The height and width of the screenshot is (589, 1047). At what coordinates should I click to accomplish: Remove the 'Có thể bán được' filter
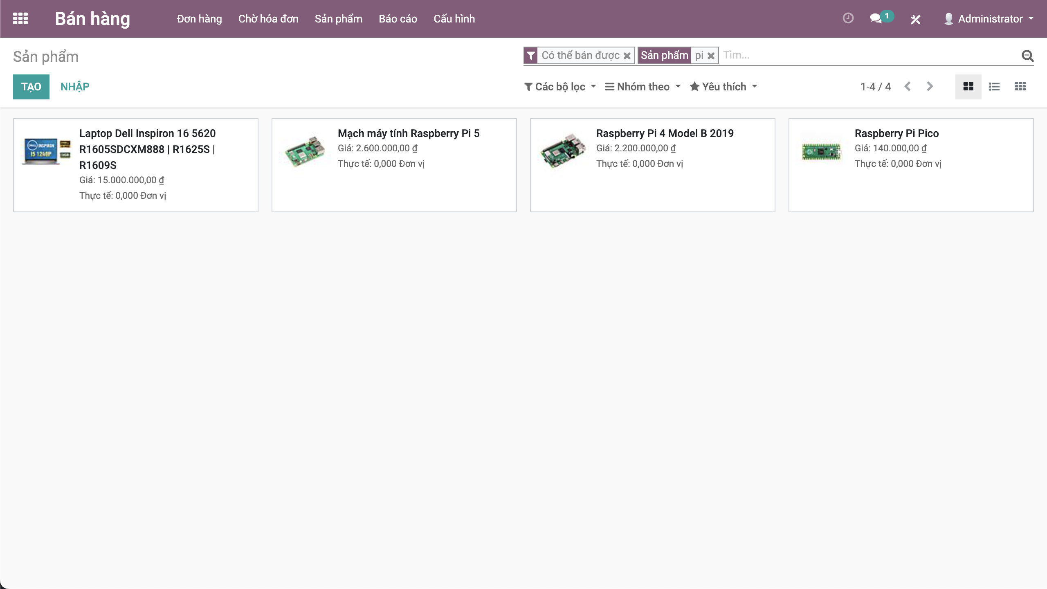coord(627,56)
